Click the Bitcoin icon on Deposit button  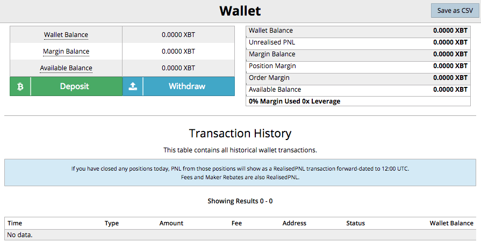(20, 87)
